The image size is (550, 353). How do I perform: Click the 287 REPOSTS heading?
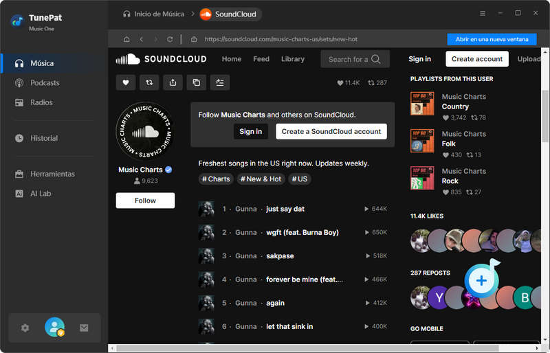point(430,273)
